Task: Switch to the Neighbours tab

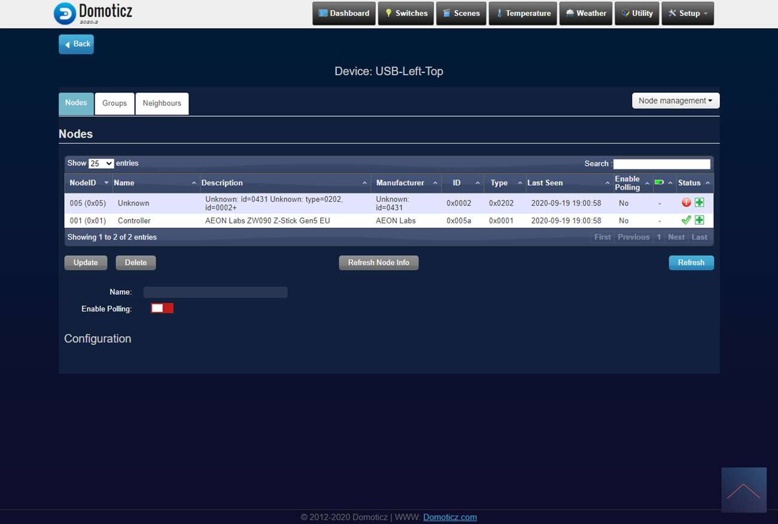Action: 162,104
